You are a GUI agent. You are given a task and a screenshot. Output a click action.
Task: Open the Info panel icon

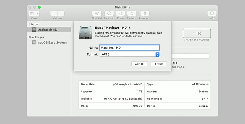click(x=212, y=13)
